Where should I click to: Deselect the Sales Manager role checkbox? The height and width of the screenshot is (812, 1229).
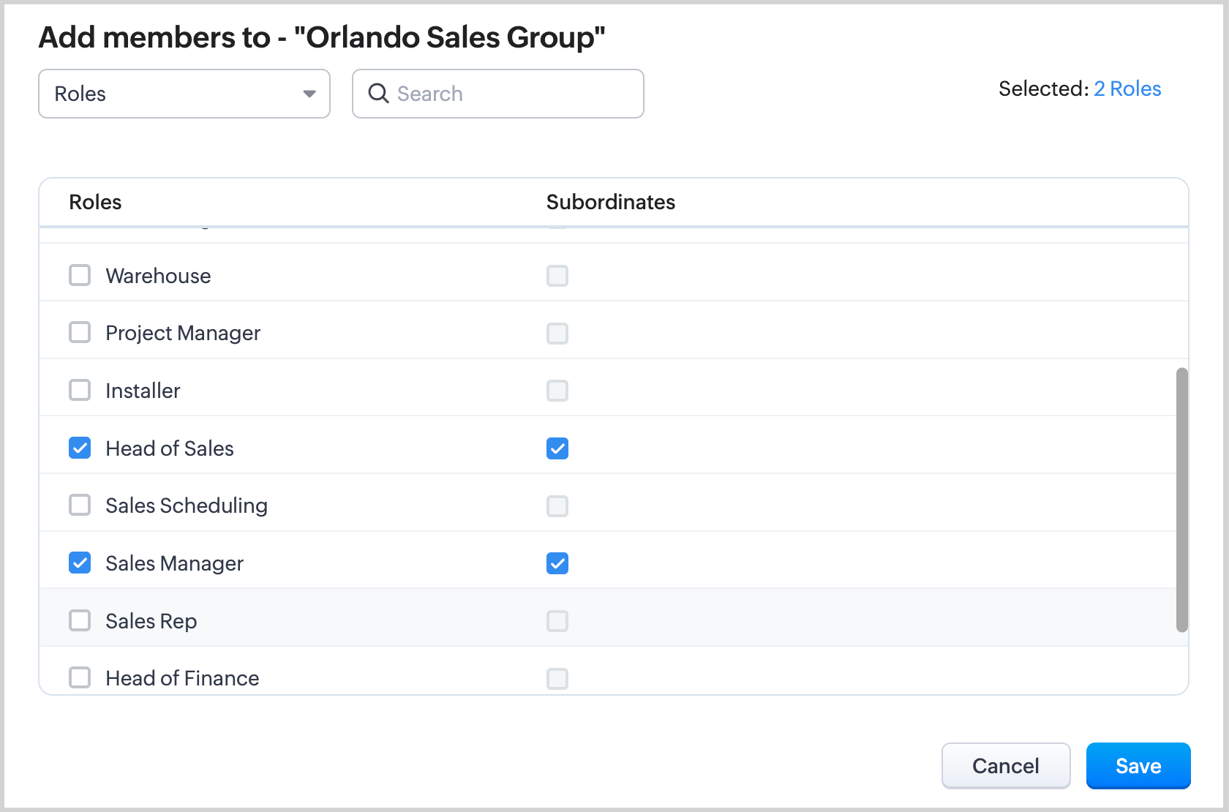[x=80, y=563]
